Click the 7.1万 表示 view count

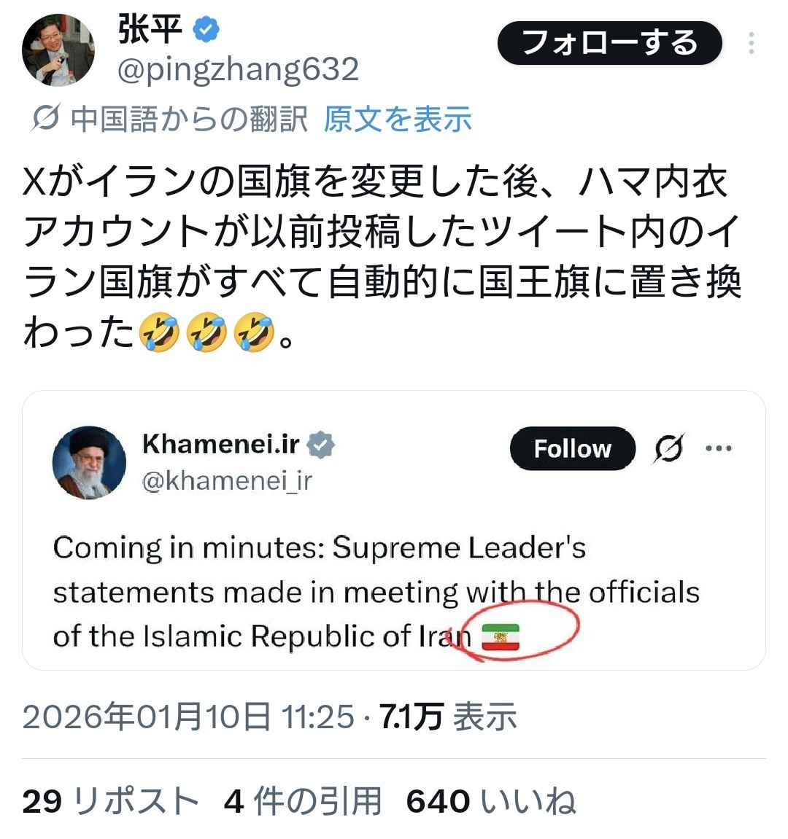[449, 717]
